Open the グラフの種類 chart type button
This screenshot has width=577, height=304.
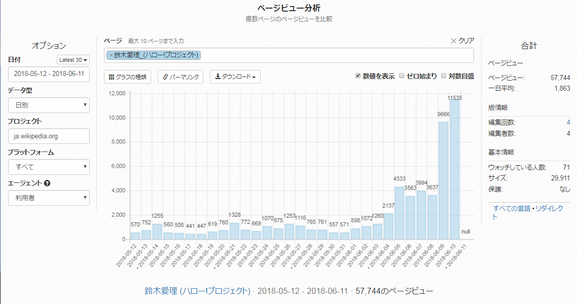click(x=127, y=77)
